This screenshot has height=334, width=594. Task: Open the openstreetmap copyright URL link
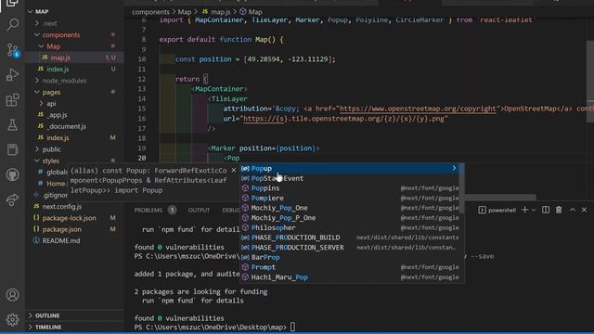(x=418, y=109)
